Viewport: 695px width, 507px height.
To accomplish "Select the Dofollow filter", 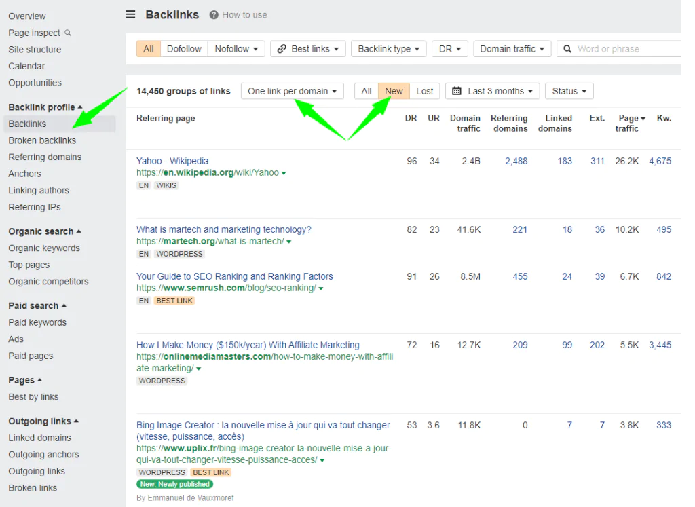I will [184, 49].
